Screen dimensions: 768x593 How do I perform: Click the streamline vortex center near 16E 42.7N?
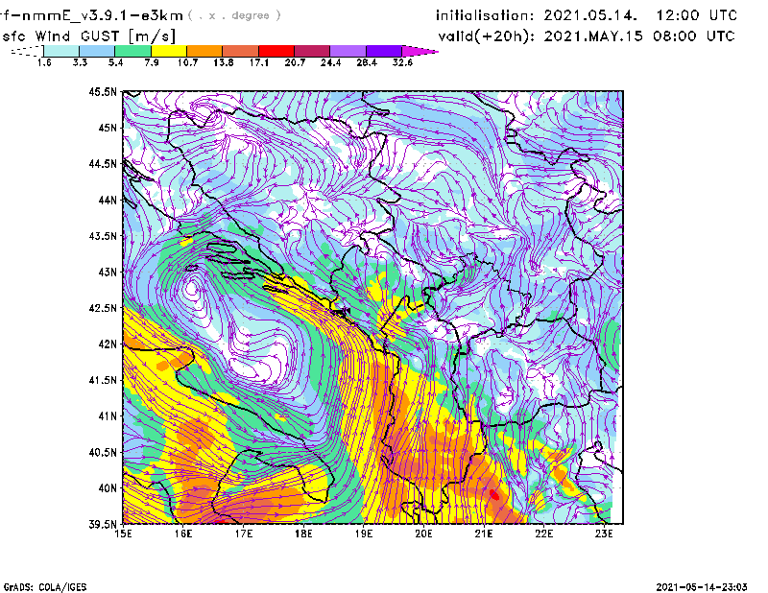193,289
